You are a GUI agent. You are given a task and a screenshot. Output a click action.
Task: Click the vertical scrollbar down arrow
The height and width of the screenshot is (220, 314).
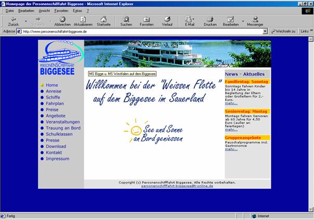(x=311, y=210)
